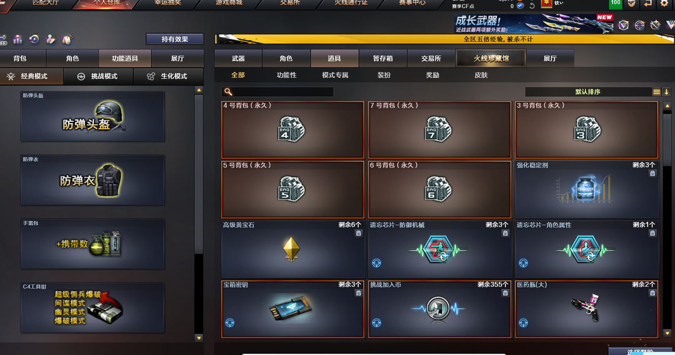675x355 pixels.
Task: Click the mouse settings icon at top left
Action: (x=67, y=40)
